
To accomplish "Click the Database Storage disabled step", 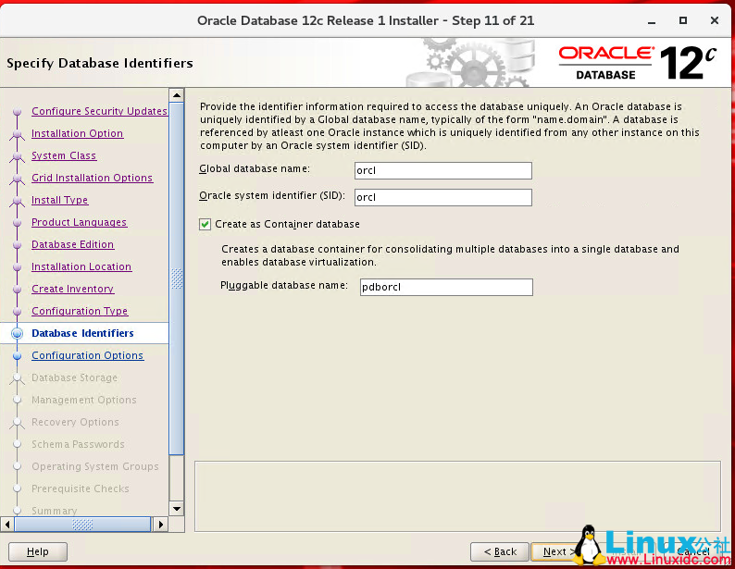I will (x=75, y=377).
